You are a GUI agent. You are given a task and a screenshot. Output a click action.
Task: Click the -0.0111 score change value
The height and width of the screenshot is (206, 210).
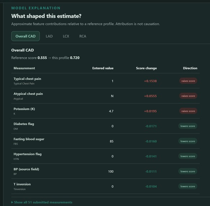coord(151,171)
